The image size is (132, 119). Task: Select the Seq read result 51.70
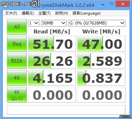point(52,44)
